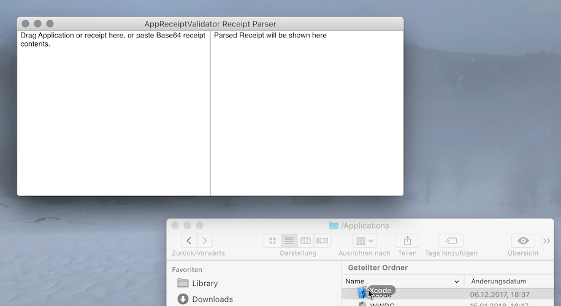This screenshot has height=306, width=561.
Task: Minimize the AppReceiptValidator Receipt Parser window
Action: tap(37, 24)
